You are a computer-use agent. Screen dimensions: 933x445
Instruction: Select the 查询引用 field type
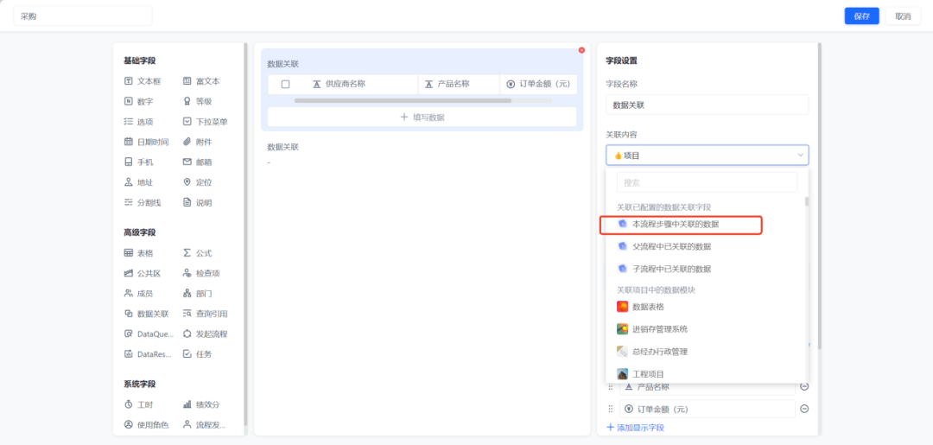pyautogui.click(x=206, y=314)
